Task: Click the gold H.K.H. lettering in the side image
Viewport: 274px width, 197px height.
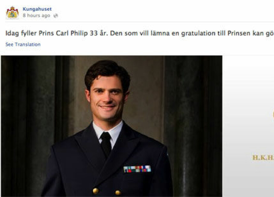Action: pyautogui.click(x=263, y=158)
